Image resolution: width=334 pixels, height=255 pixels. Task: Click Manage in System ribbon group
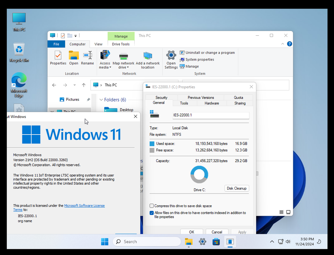pos(189,66)
